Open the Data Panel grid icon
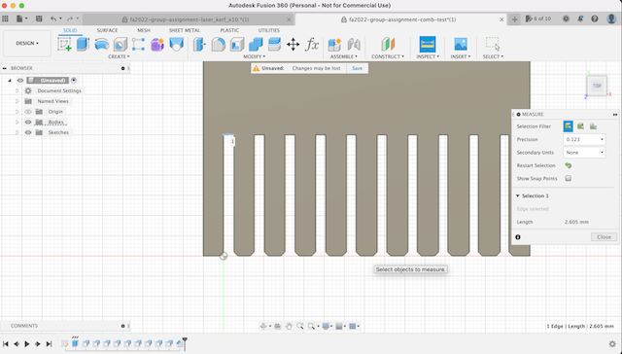Image resolution: width=622 pixels, height=354 pixels. coord(5,18)
